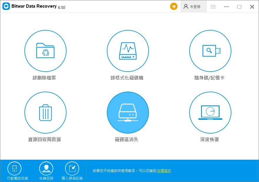259x182 pixels.
Task: Start 深度恢復 deep recovery laptop icon
Action: click(210, 112)
